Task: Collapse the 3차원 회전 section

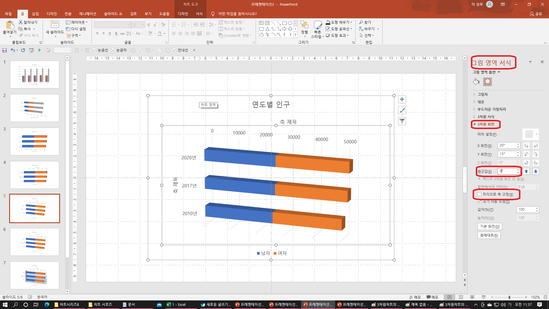Action: tap(486, 124)
